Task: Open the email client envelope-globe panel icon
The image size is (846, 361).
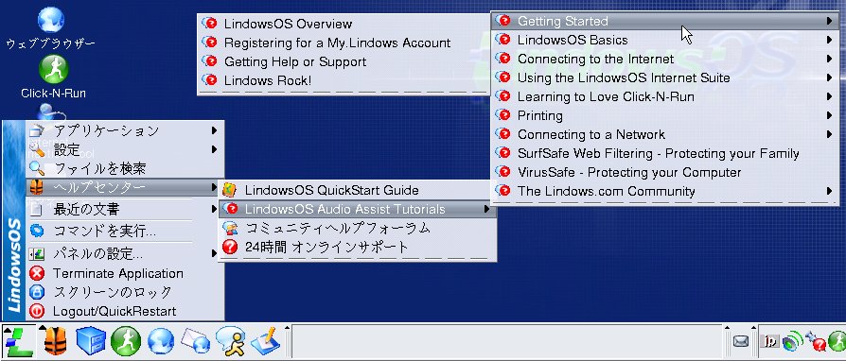Action: 195,341
